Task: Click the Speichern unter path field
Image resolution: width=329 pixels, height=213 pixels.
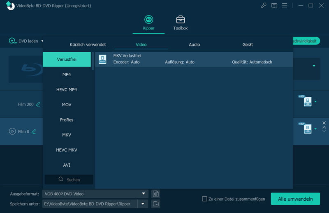Action: [x=90, y=204]
